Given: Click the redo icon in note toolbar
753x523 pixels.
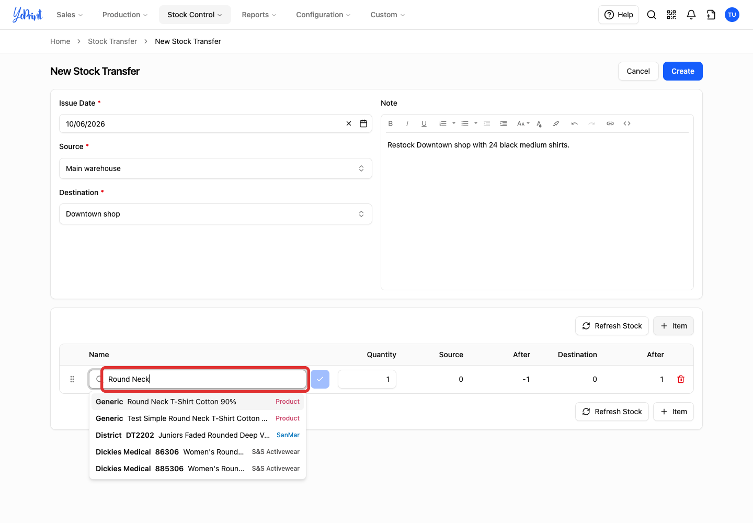Looking at the screenshot, I should click(591, 123).
